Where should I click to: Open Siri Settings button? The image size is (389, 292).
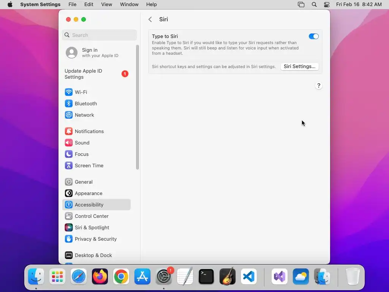tap(299, 66)
